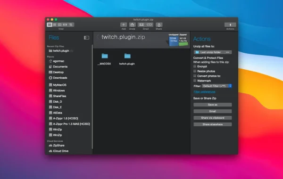Open iCloud Drive in sidebar
Screen dimensions: 283x179
[x=58, y=151]
